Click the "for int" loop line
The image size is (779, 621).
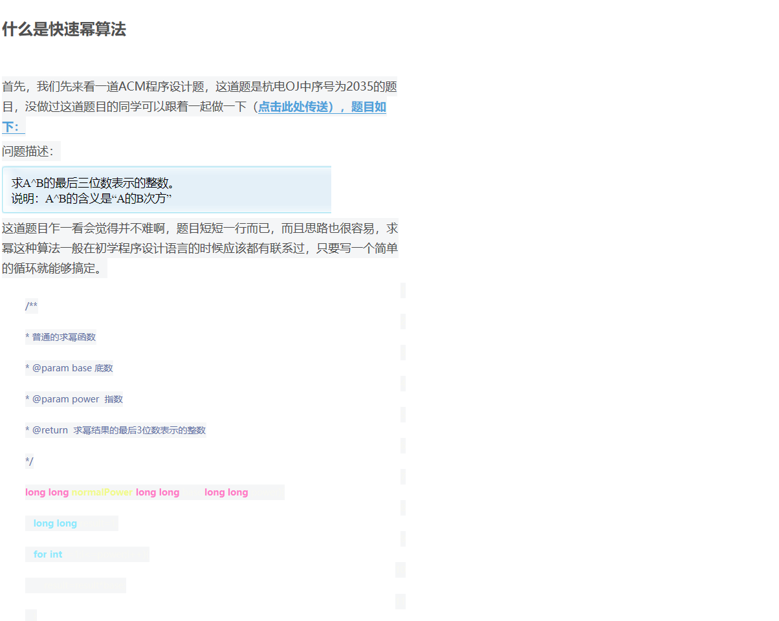[47, 554]
